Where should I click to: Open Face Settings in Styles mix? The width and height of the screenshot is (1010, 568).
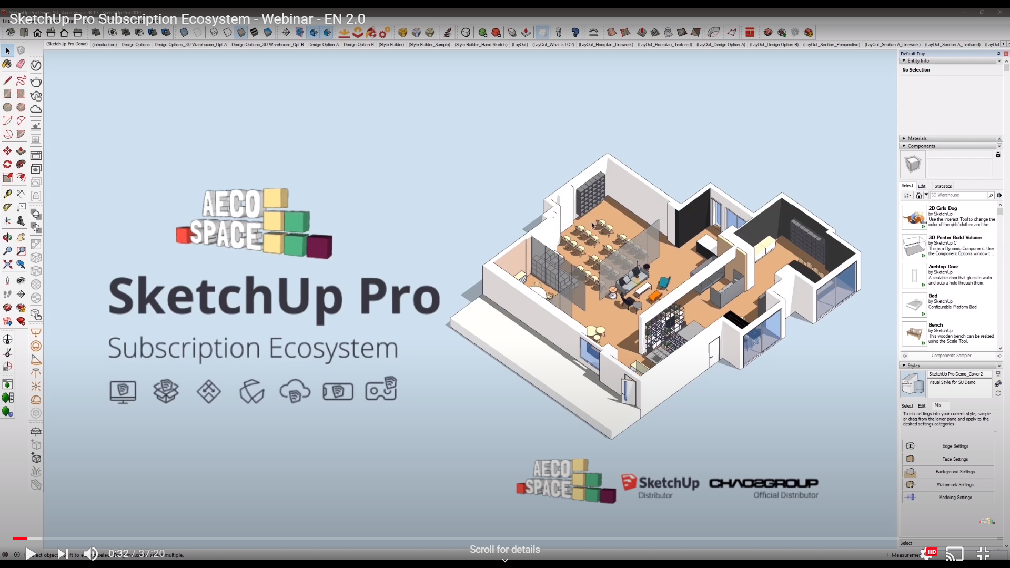click(x=948, y=459)
